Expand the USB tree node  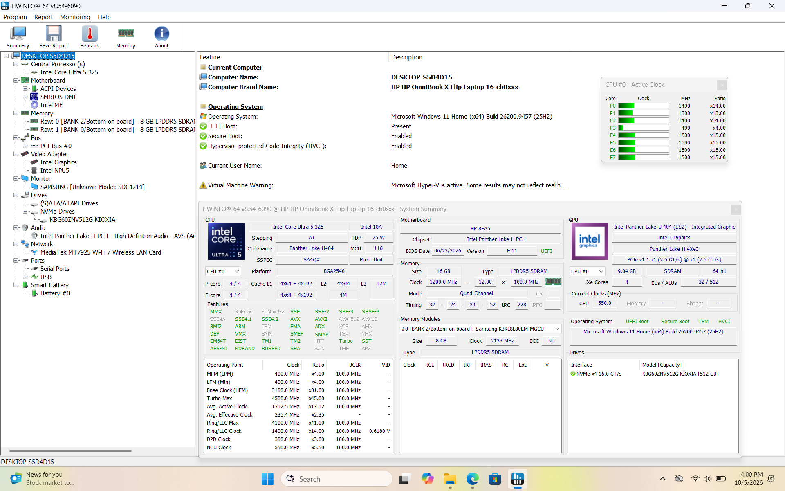(25, 277)
